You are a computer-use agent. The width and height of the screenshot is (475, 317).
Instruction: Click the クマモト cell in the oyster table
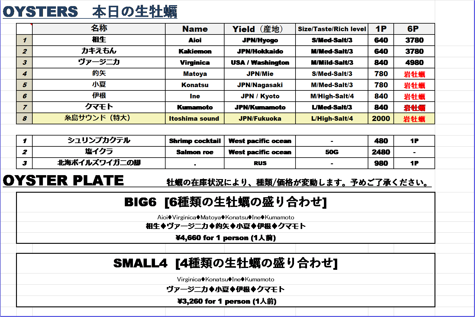coord(99,107)
